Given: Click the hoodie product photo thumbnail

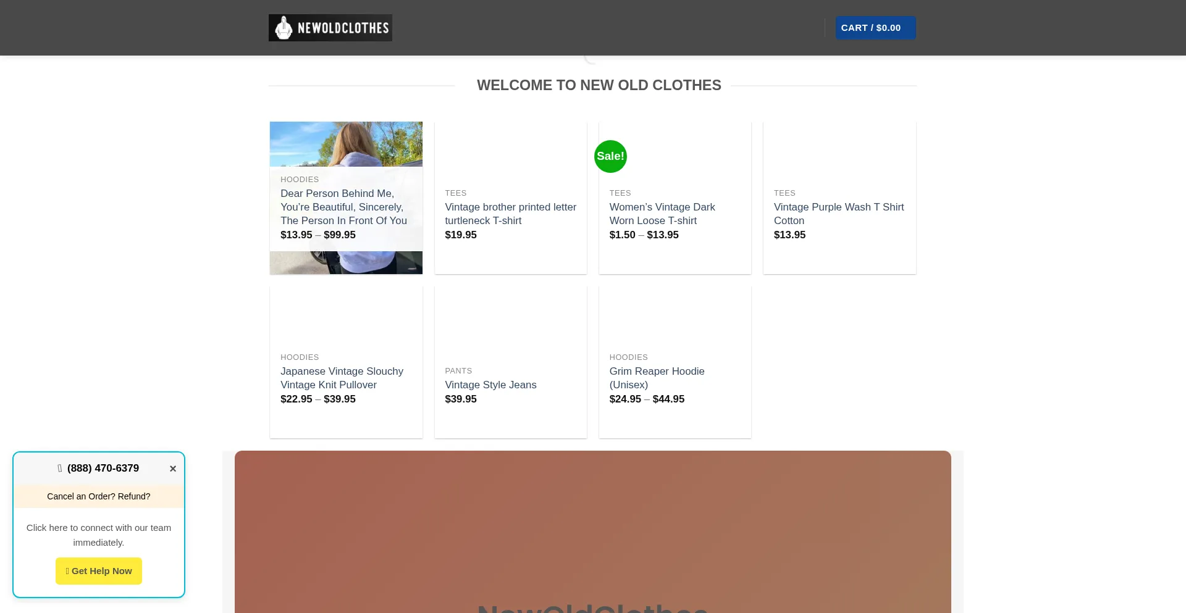Looking at the screenshot, I should (345, 143).
